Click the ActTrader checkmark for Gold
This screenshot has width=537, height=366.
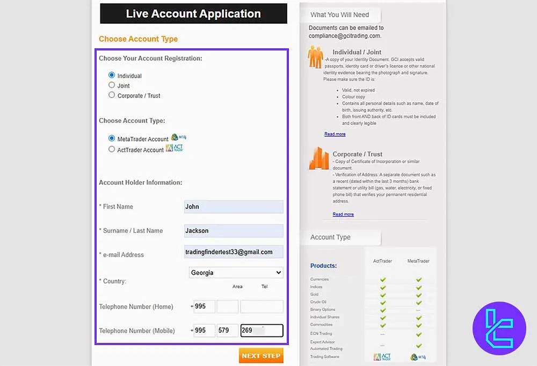tap(383, 295)
